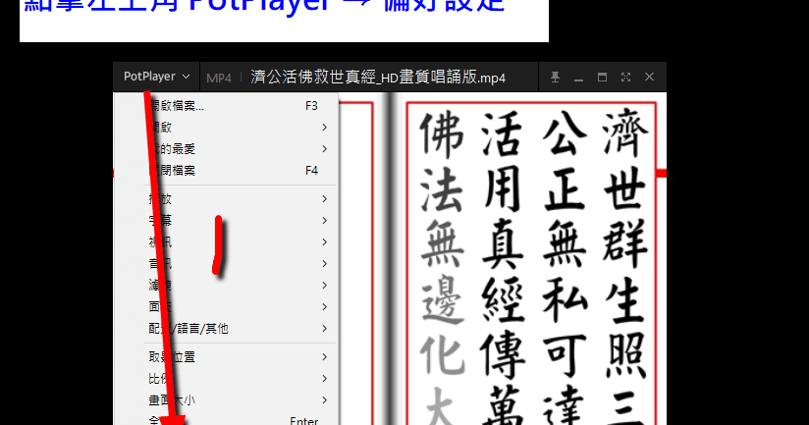Pin the player window on top
This screenshot has width=809, height=425.
(555, 78)
